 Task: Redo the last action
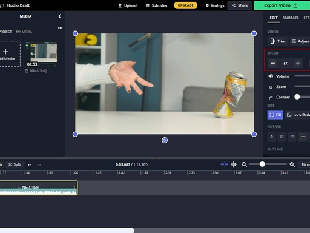click(x=39, y=165)
